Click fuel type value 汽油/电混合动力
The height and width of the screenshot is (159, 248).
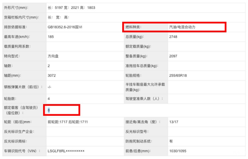(x=182, y=27)
